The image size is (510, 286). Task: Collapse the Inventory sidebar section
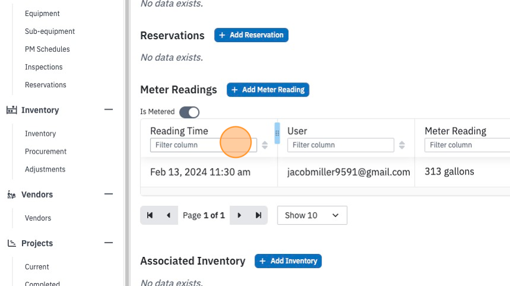coord(109,110)
